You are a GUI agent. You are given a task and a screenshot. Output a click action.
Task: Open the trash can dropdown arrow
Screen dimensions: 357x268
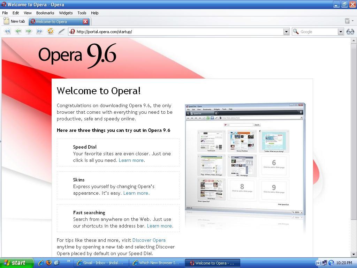click(x=353, y=21)
